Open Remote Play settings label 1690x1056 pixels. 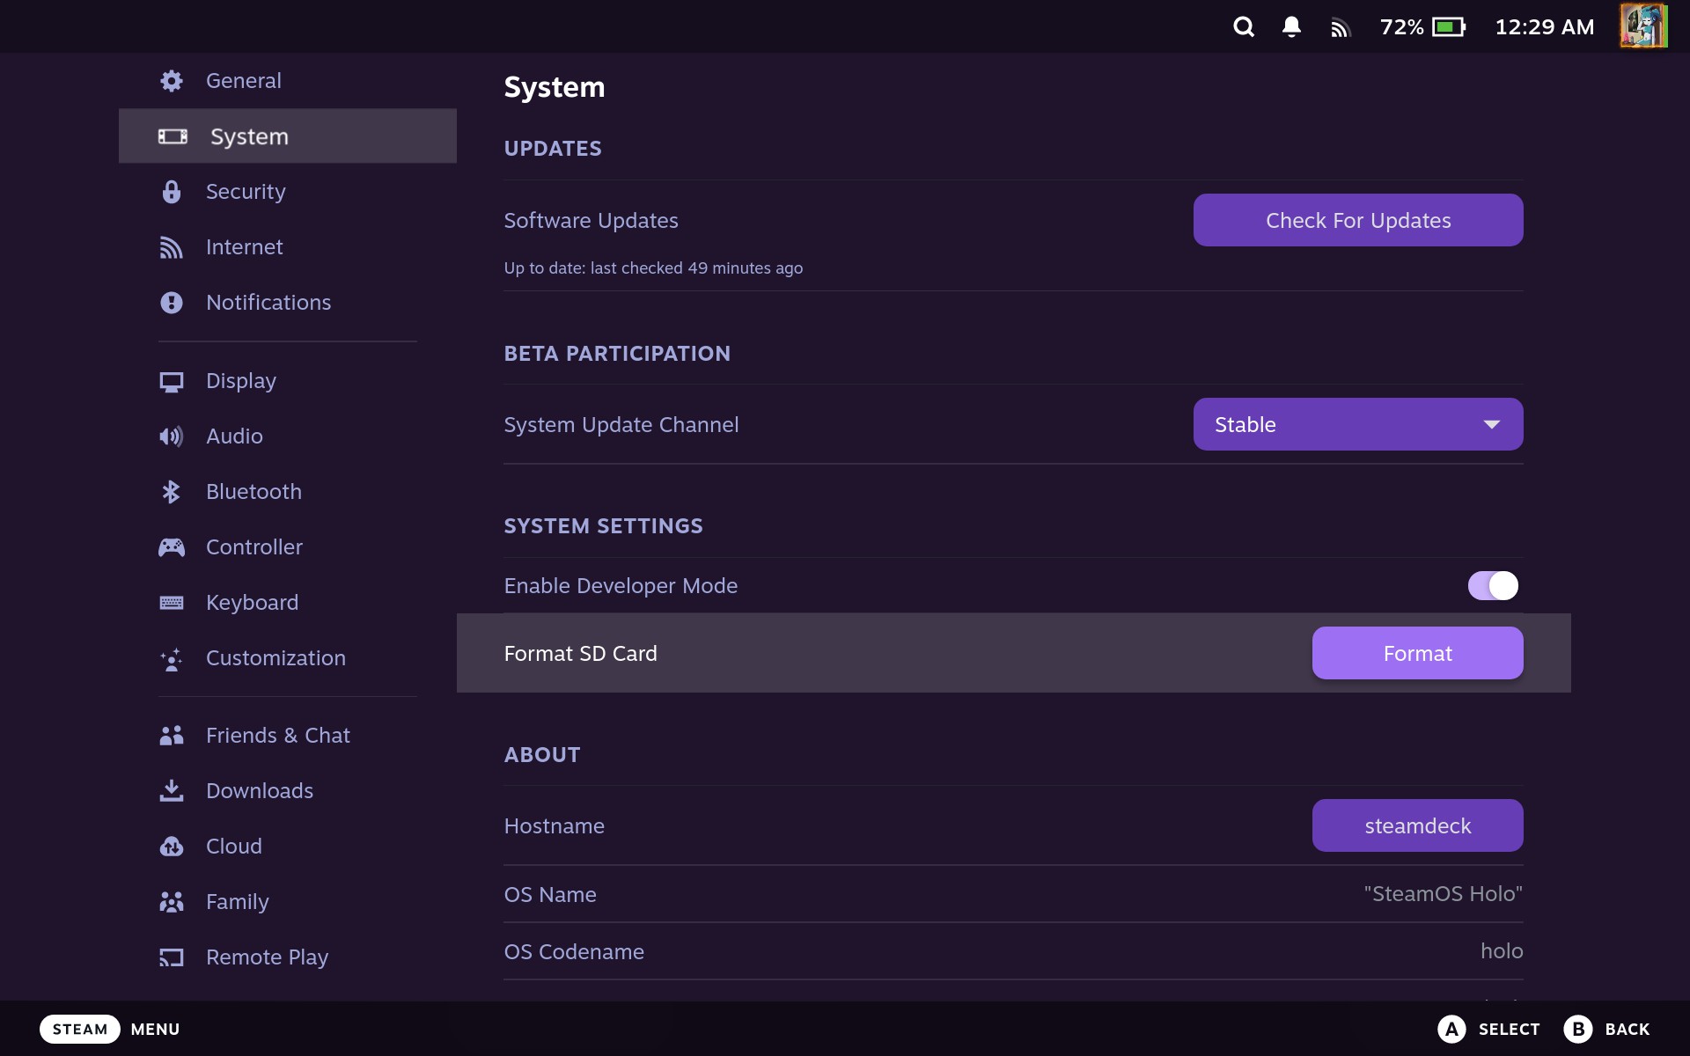(x=267, y=957)
